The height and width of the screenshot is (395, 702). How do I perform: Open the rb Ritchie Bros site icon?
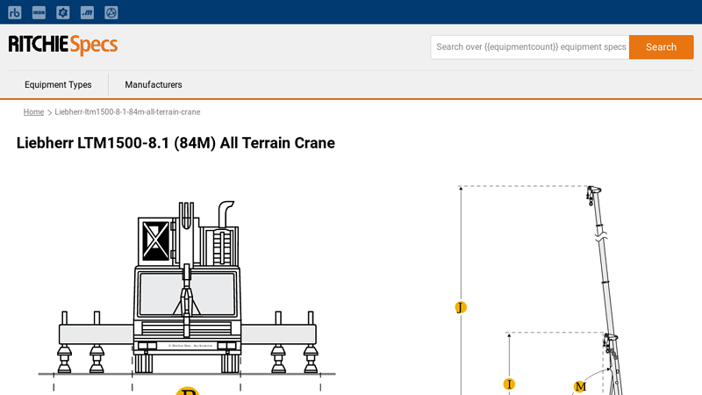[15, 12]
